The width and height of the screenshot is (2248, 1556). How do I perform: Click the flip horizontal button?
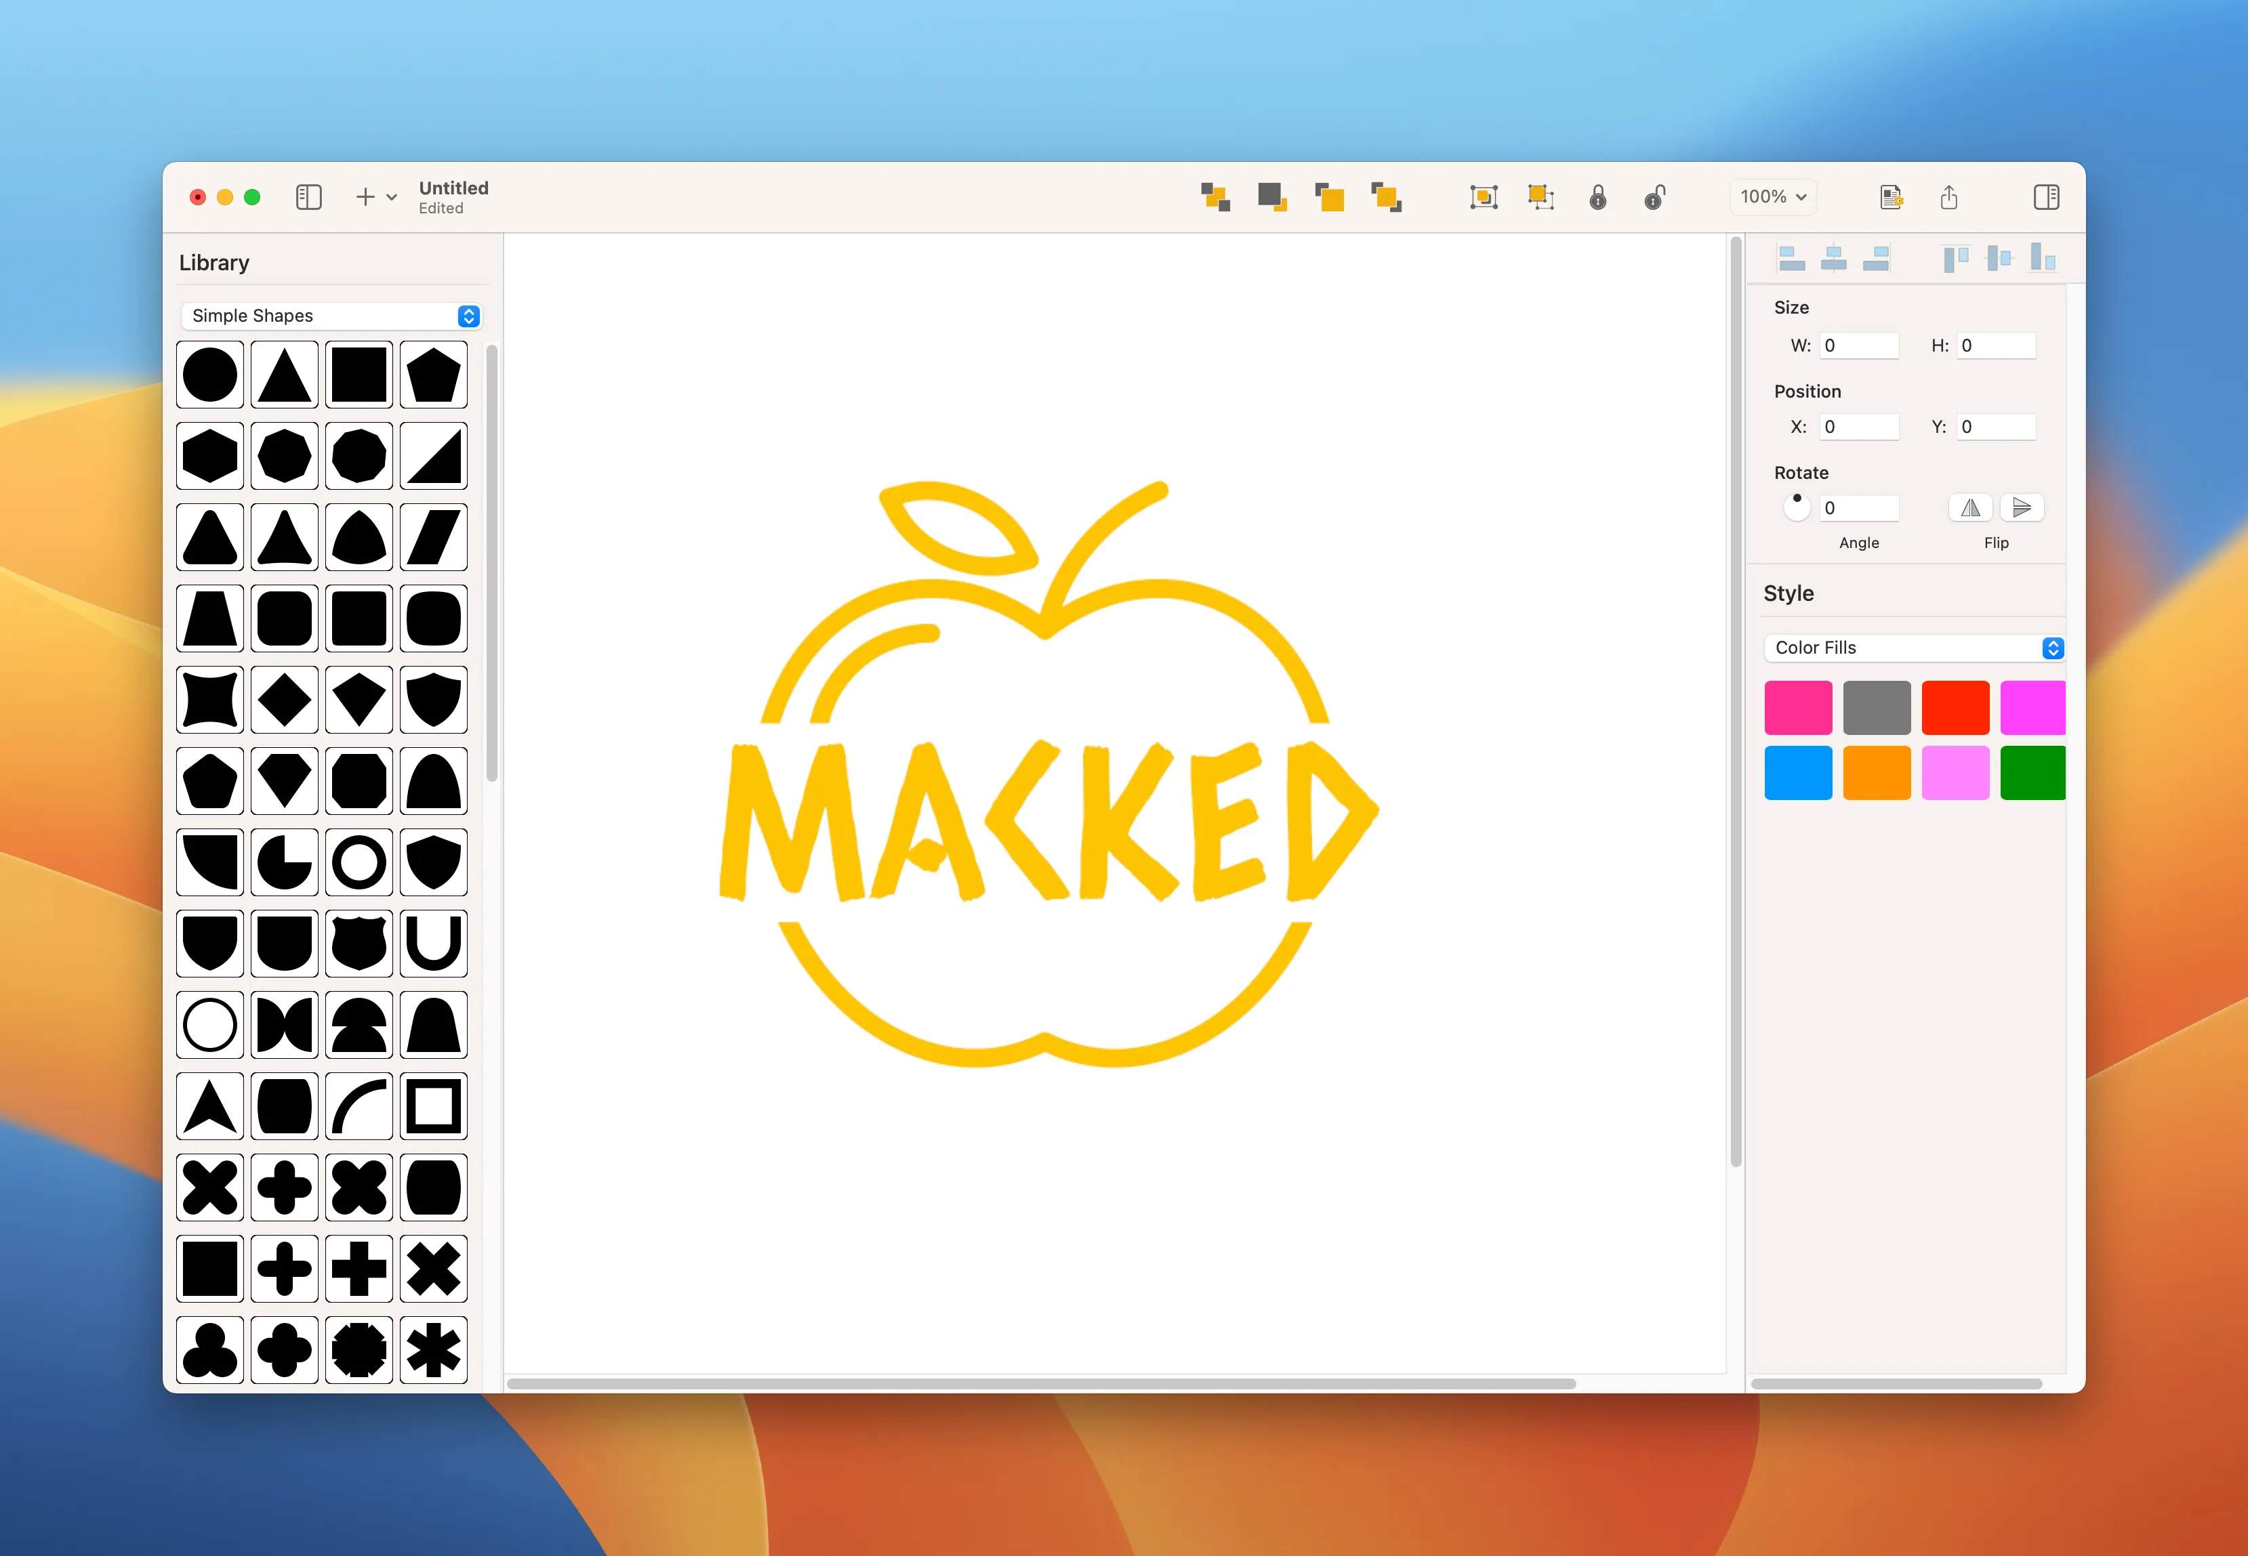click(x=1970, y=508)
